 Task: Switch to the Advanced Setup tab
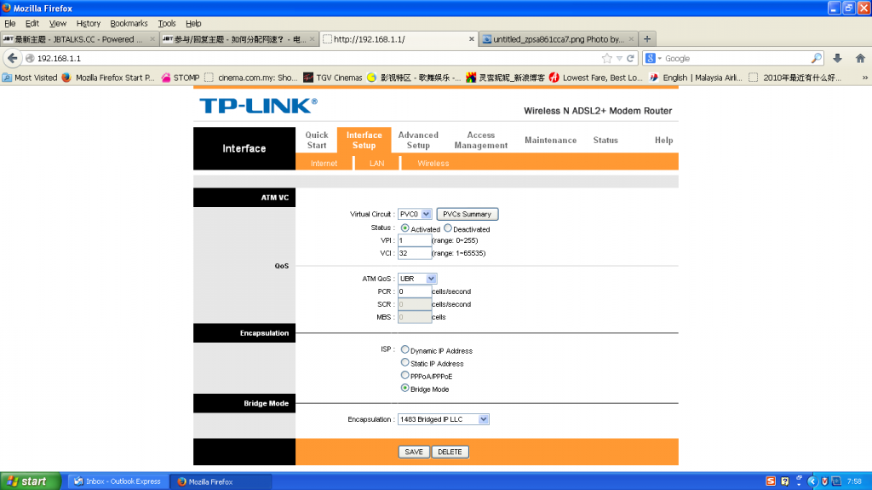[x=418, y=140]
